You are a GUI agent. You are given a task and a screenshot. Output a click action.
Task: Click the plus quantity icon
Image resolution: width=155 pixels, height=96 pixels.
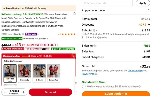coord(24,92)
